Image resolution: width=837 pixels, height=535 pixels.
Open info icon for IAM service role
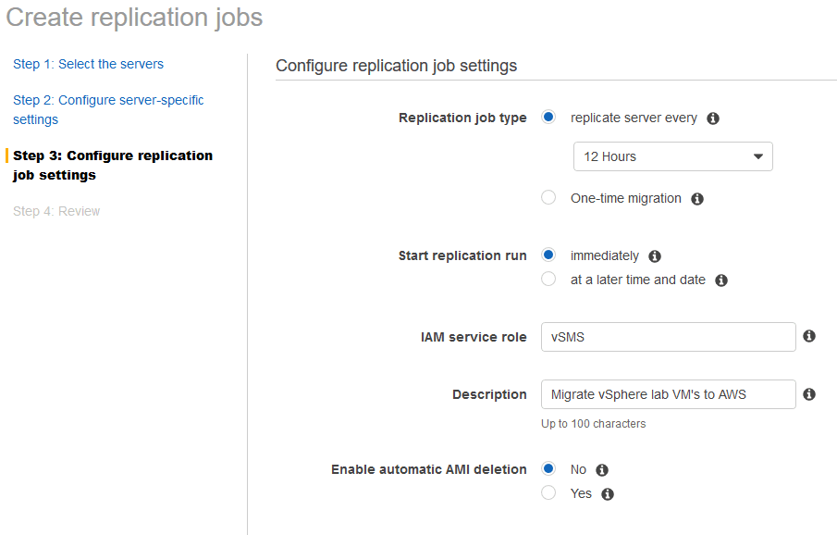pyautogui.click(x=809, y=336)
